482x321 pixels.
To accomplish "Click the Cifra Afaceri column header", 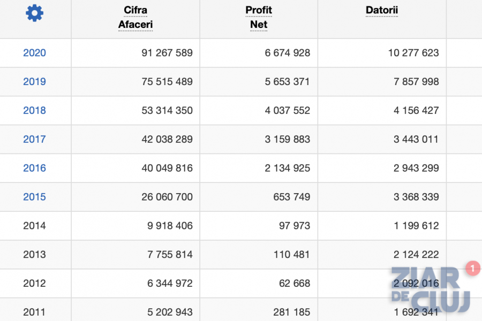I will (x=135, y=17).
